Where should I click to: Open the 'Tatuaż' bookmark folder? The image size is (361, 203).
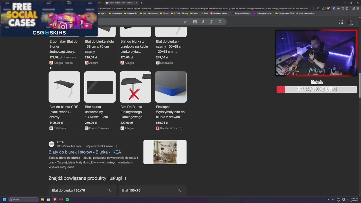[x=194, y=13]
